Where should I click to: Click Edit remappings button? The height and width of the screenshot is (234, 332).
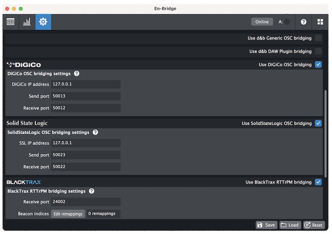pos(68,214)
